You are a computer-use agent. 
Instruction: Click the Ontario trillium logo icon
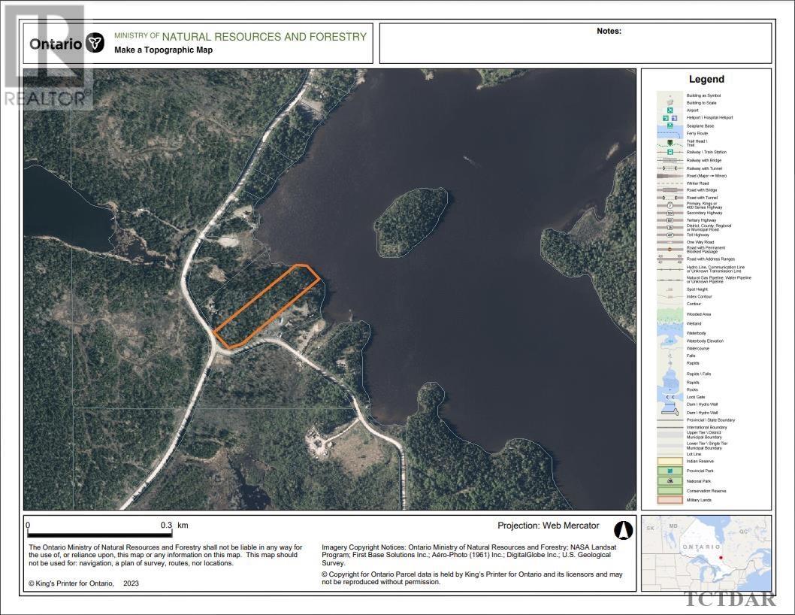click(95, 43)
